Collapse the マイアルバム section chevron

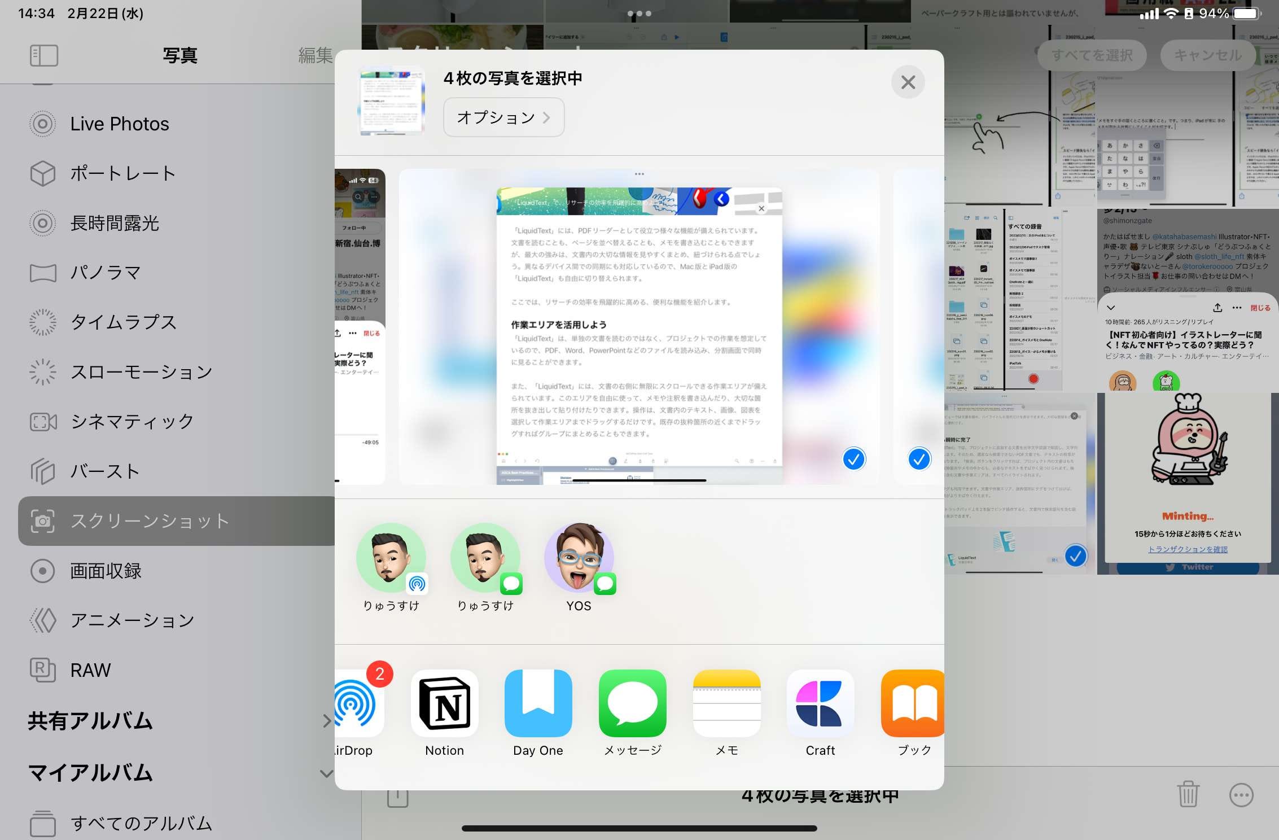pos(326,773)
